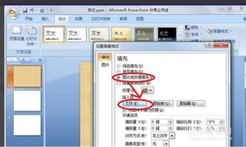Switch to the 设计 ribbon tab
This screenshot has height=147, width=246.
[x=62, y=19]
